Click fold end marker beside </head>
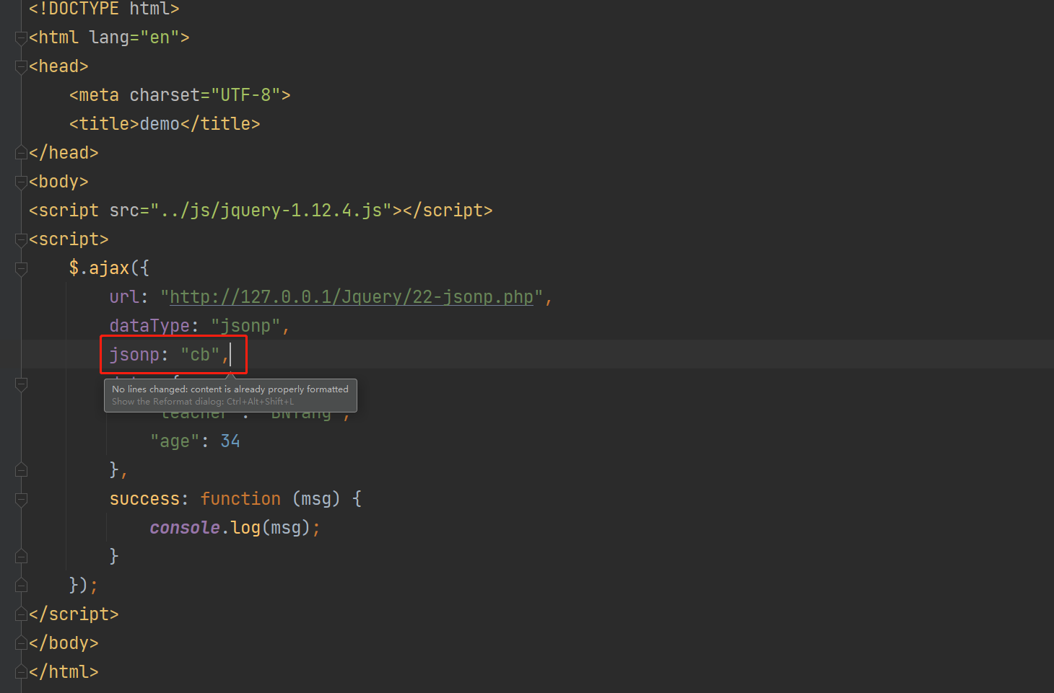This screenshot has width=1054, height=693. (21, 153)
